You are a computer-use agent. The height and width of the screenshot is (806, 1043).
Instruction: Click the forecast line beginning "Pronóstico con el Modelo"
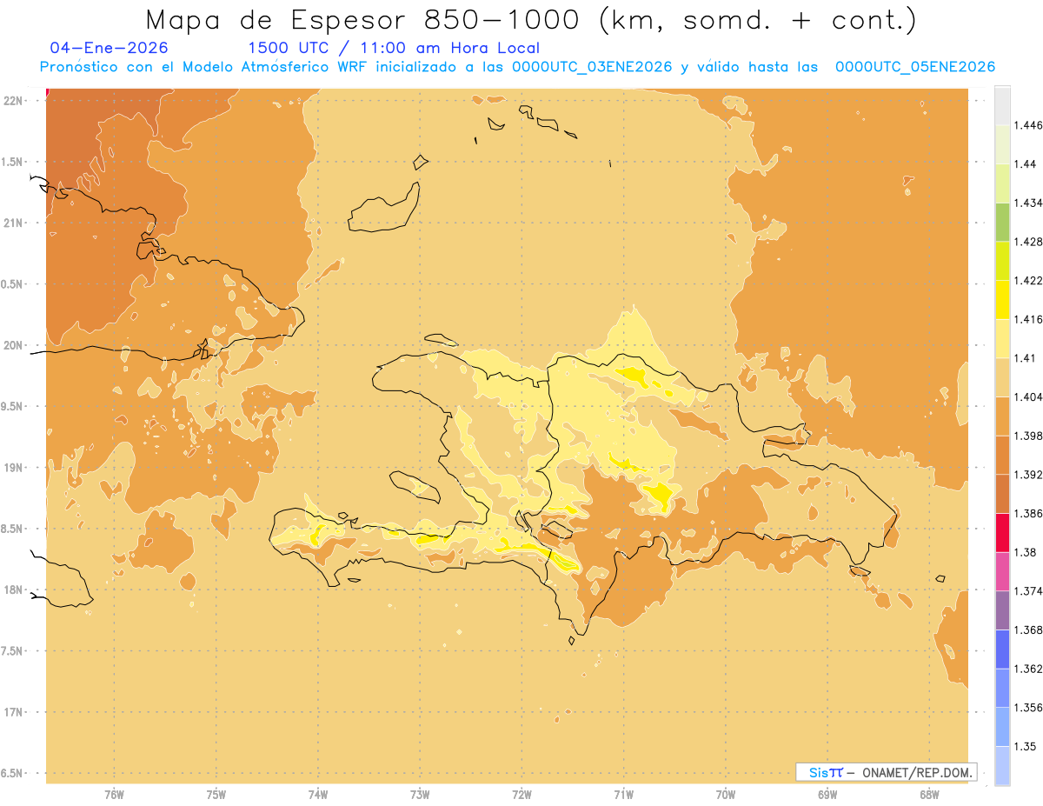click(517, 67)
